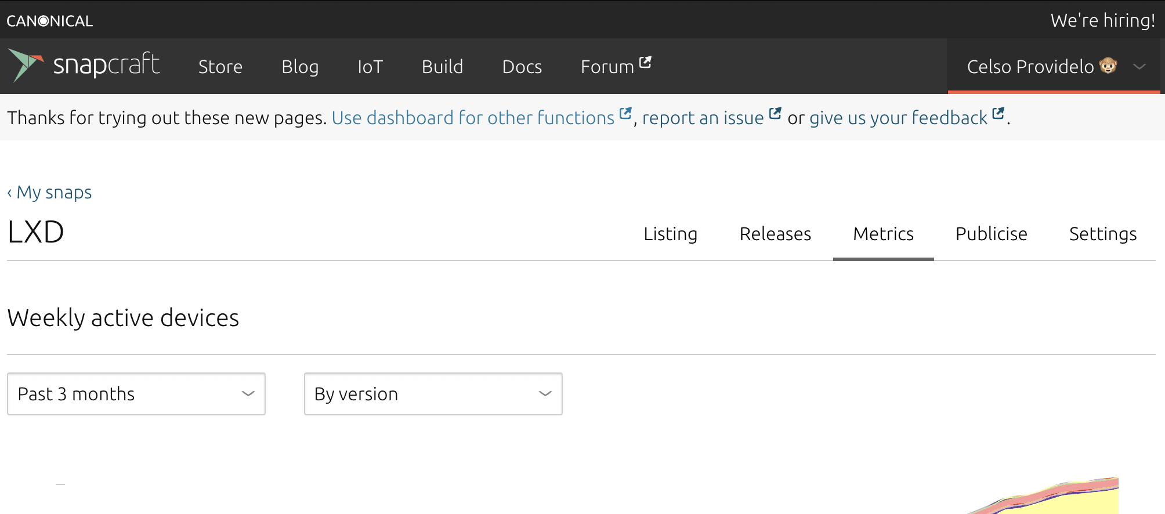The width and height of the screenshot is (1165, 514).
Task: Open the By version breakdown dropdown
Action: click(x=433, y=394)
